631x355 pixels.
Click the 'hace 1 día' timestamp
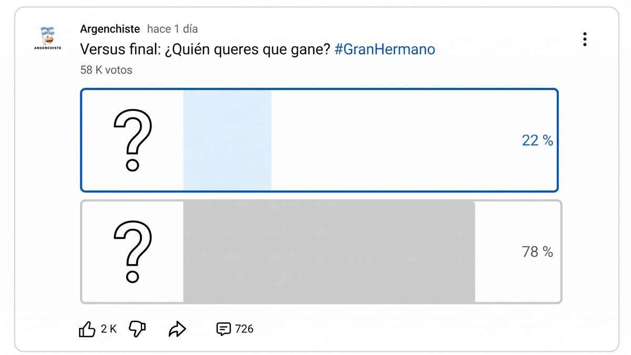pyautogui.click(x=172, y=28)
